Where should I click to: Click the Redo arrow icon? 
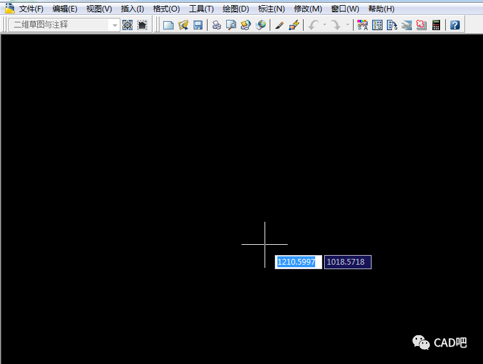point(336,25)
